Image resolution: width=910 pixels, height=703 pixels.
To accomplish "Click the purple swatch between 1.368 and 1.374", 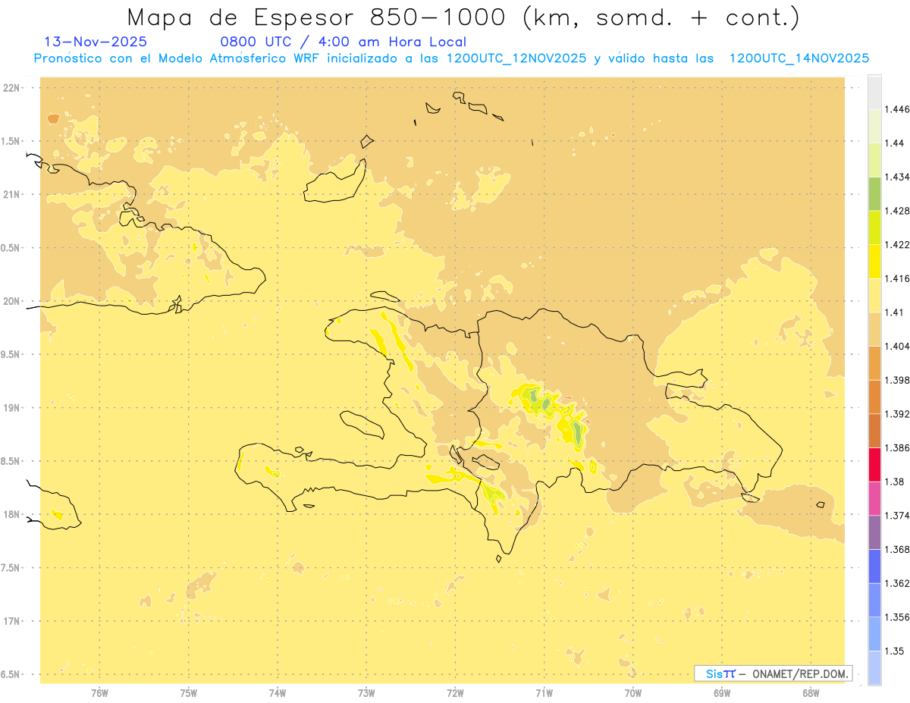I will [874, 532].
